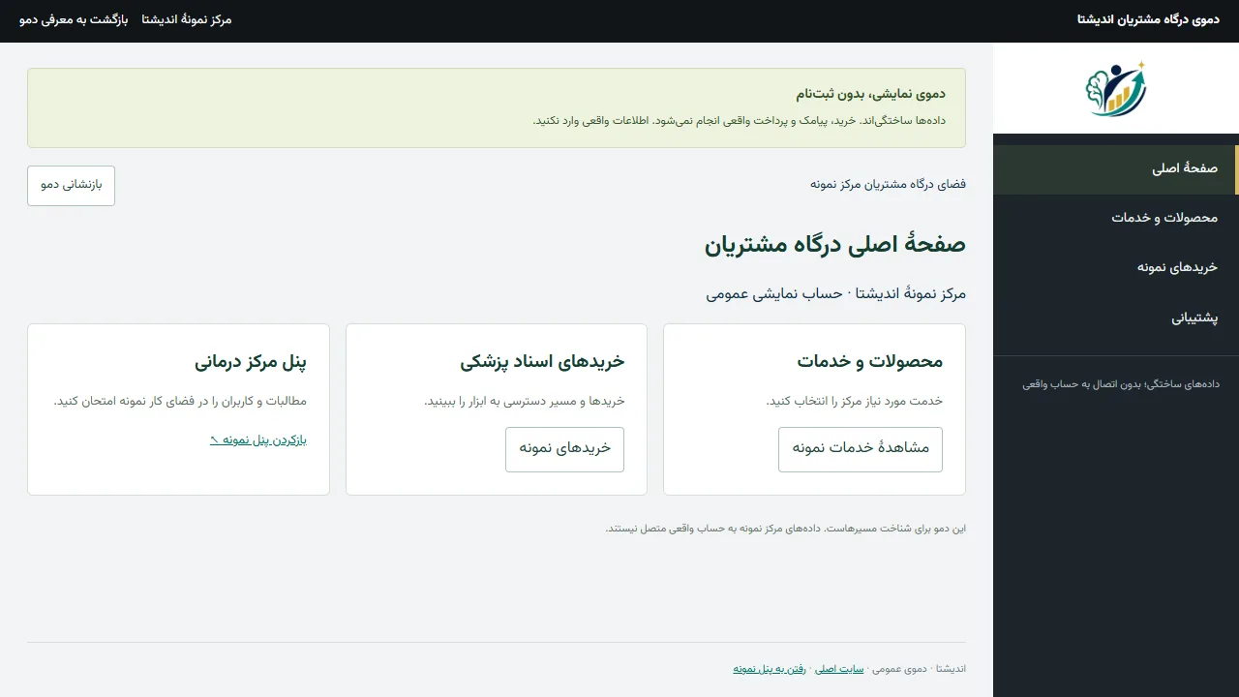Click بازگشت به معرفی دمو top link
The height and width of the screenshot is (697, 1239).
(x=74, y=19)
